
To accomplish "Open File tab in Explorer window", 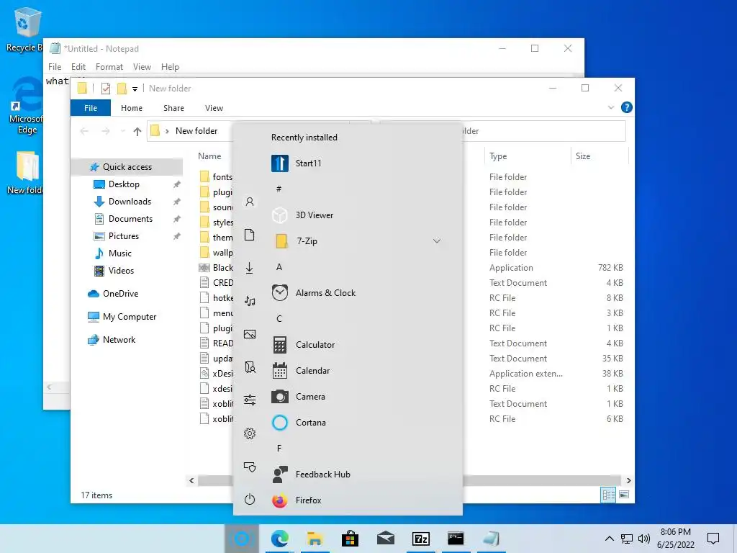I will click(x=91, y=108).
